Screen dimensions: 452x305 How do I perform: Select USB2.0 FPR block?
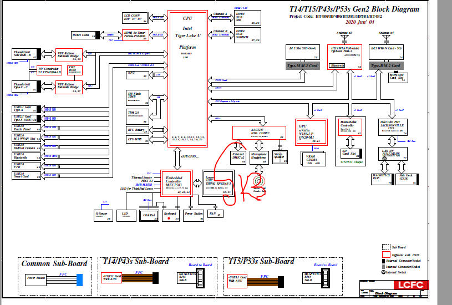26,166
